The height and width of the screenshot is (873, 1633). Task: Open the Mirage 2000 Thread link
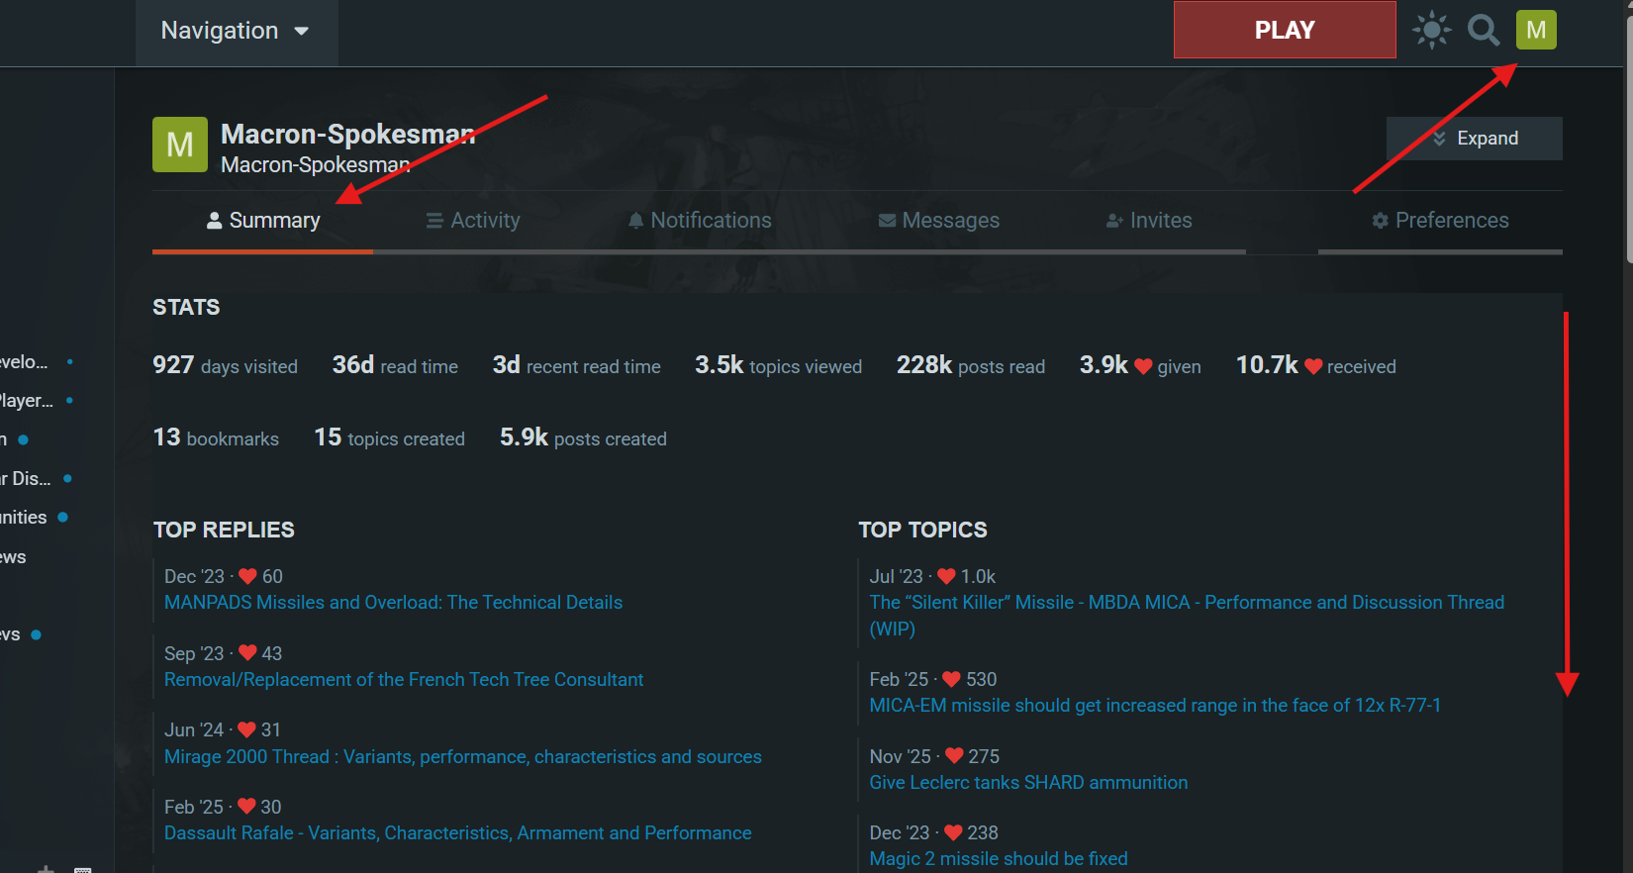point(462,757)
